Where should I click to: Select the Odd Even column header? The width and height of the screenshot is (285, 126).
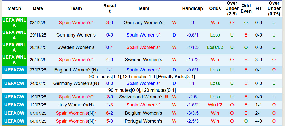[246, 8]
